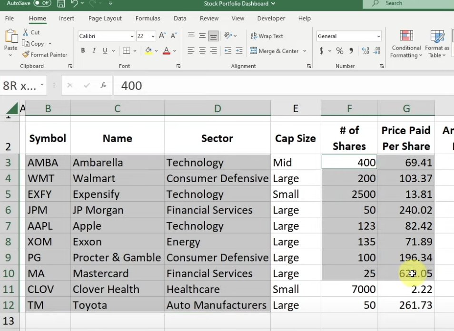Open Format as Table menu
This screenshot has width=454, height=331.
tap(437, 44)
